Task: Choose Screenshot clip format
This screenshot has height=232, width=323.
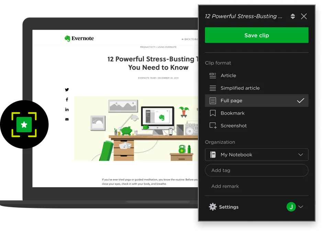Action: [x=256, y=126]
